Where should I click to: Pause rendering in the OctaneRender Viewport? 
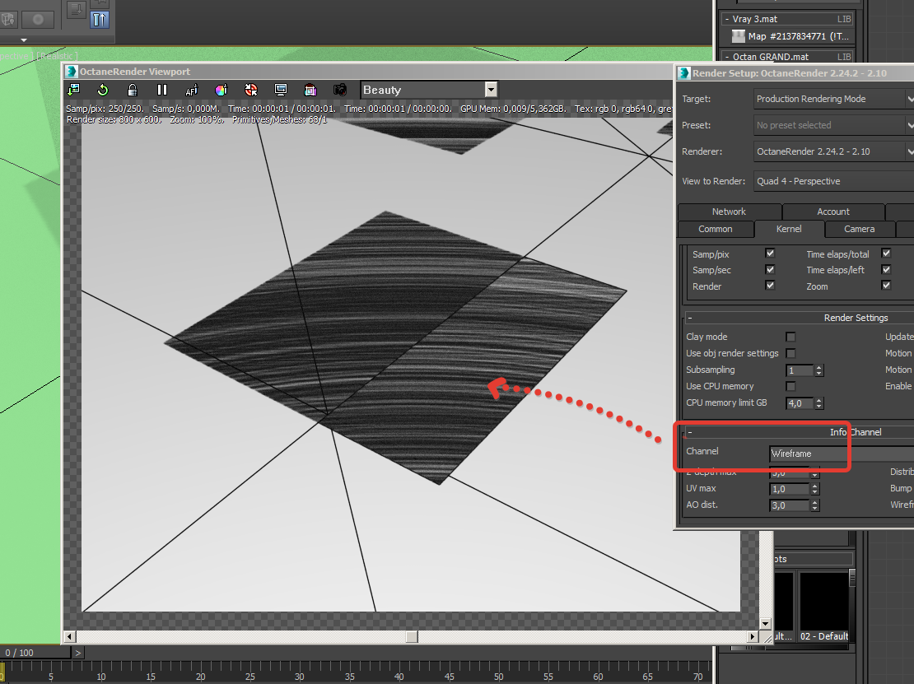[162, 90]
